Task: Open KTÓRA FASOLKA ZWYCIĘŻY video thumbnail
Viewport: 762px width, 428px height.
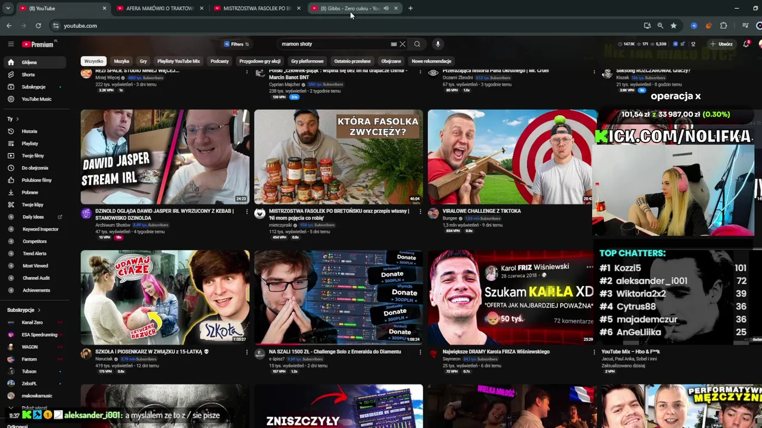Action: pos(338,156)
